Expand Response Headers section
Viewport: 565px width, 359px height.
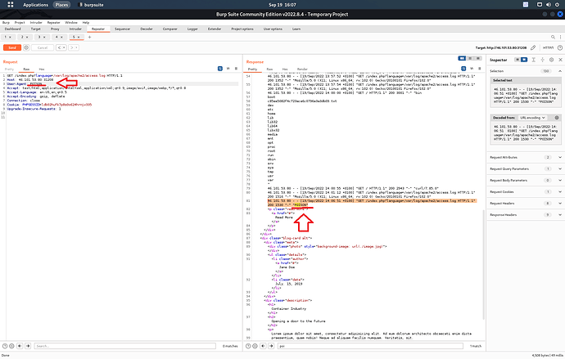[560, 215]
